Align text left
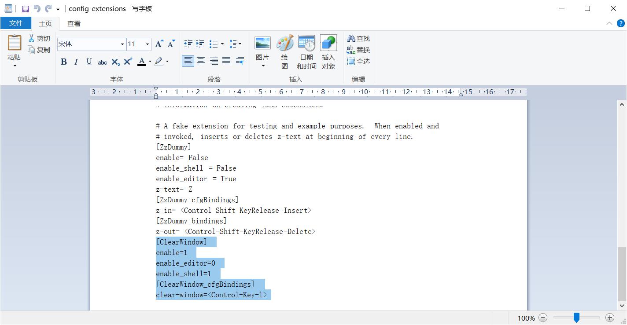Image resolution: width=627 pixels, height=325 pixels. (188, 61)
